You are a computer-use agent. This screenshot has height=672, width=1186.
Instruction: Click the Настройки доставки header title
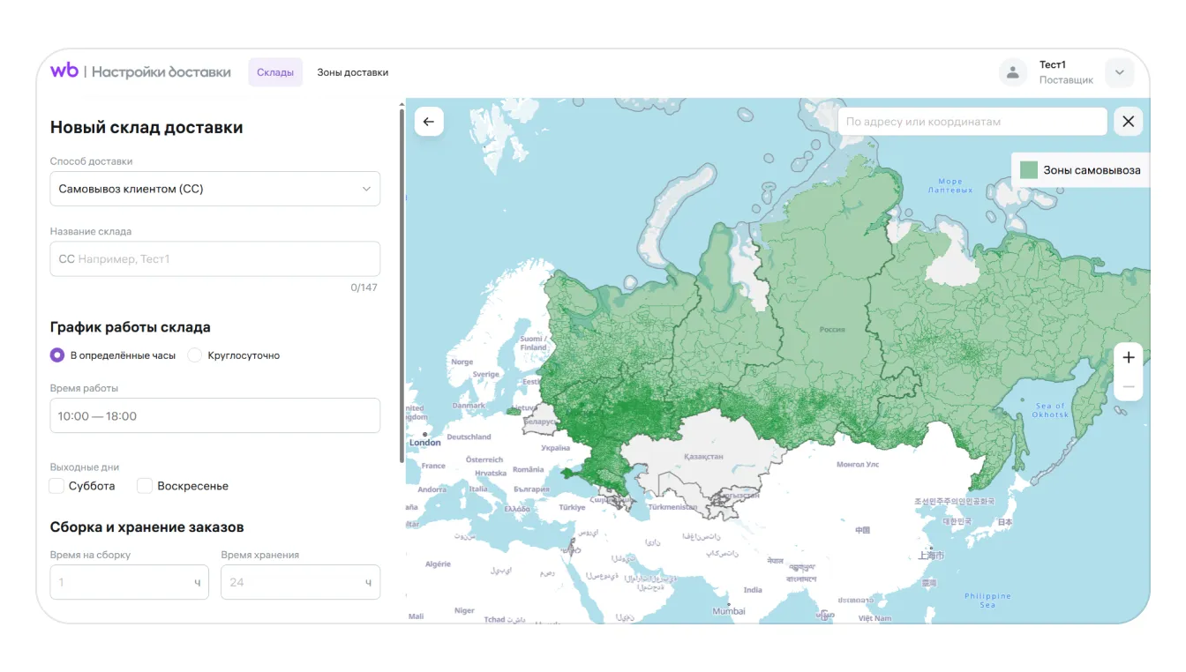coord(161,72)
